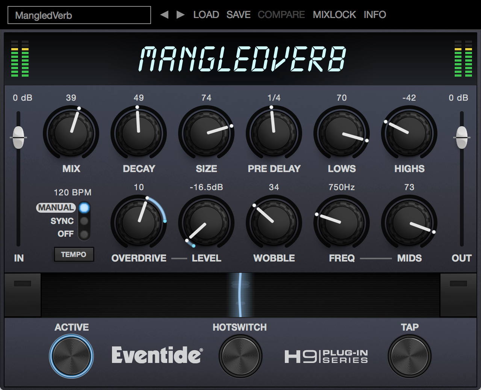Open the INFO panel

375,15
